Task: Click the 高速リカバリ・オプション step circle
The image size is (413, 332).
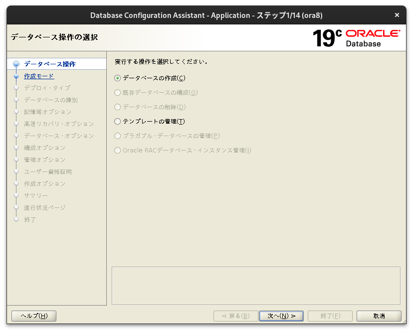Action: pyautogui.click(x=17, y=124)
